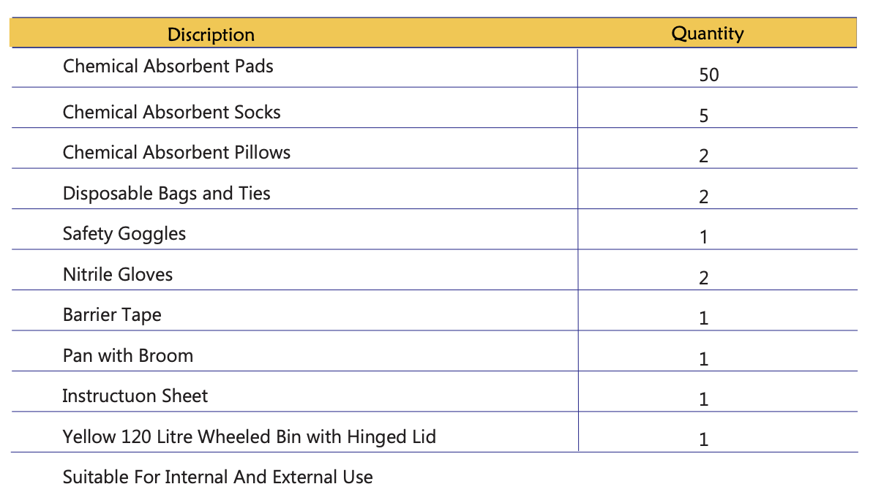Select the "Pan with Broom" text
This screenshot has height=503, width=873.
(128, 356)
